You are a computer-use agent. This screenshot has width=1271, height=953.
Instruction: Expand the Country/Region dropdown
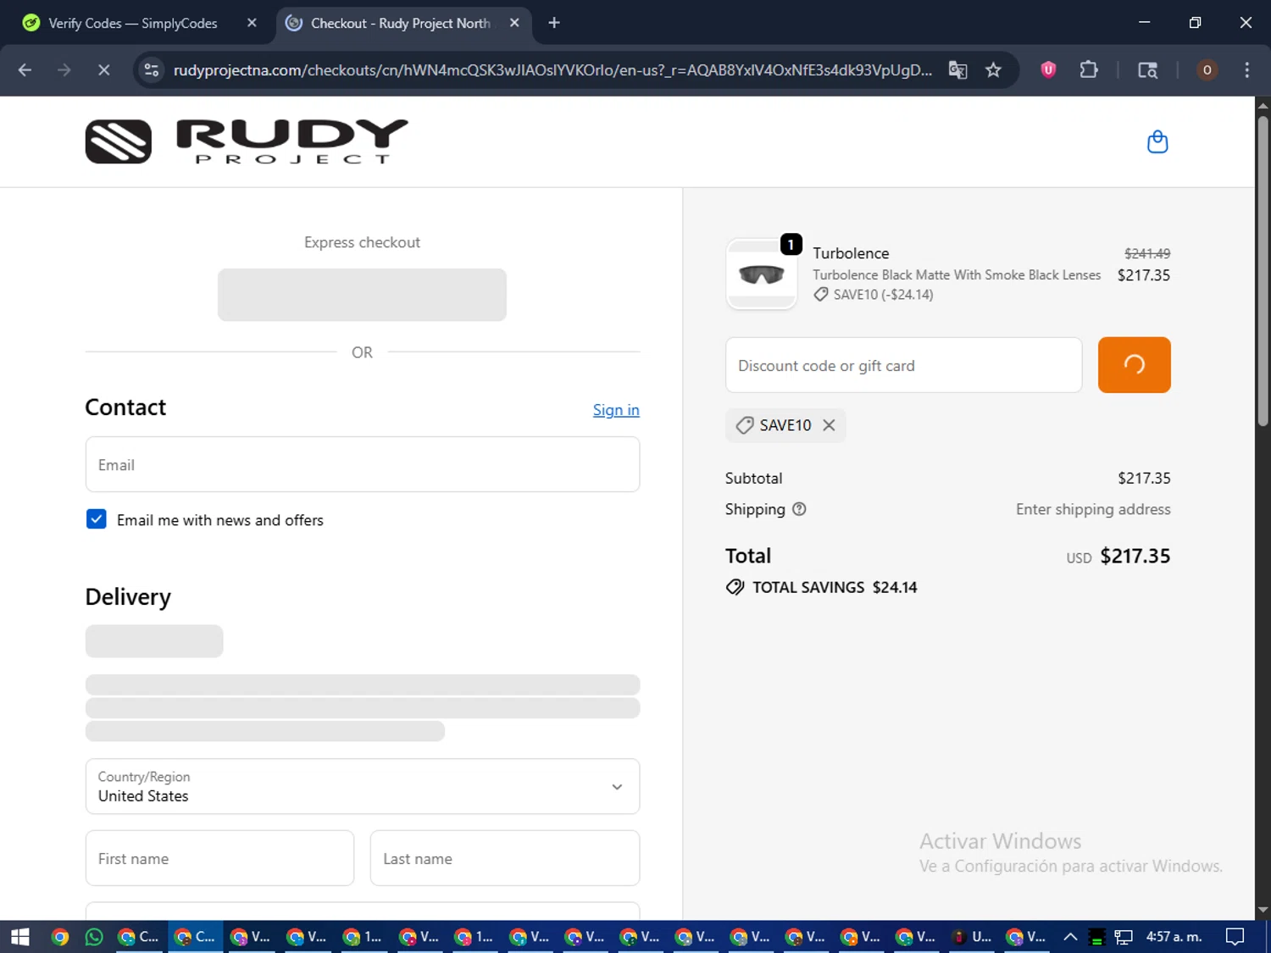pos(363,786)
